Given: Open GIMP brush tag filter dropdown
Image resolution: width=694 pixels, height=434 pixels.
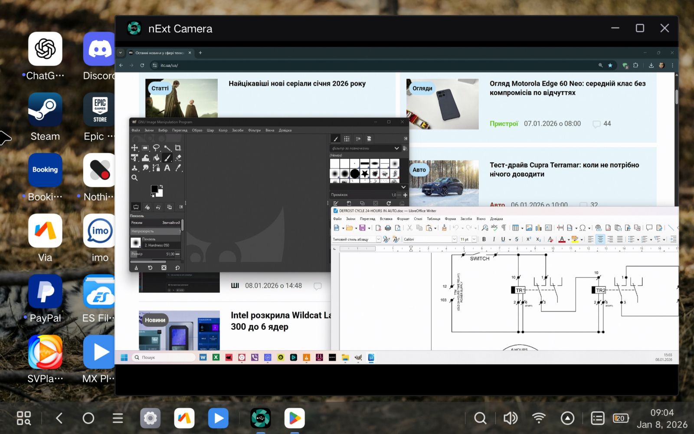Looking at the screenshot, I should tap(396, 148).
